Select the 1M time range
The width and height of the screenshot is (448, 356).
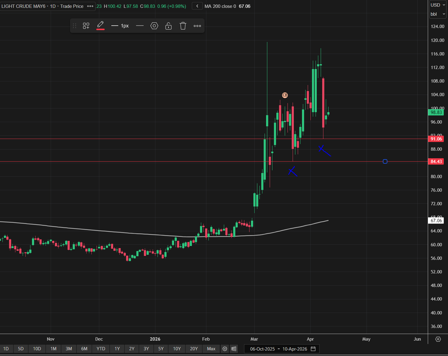click(x=53, y=349)
